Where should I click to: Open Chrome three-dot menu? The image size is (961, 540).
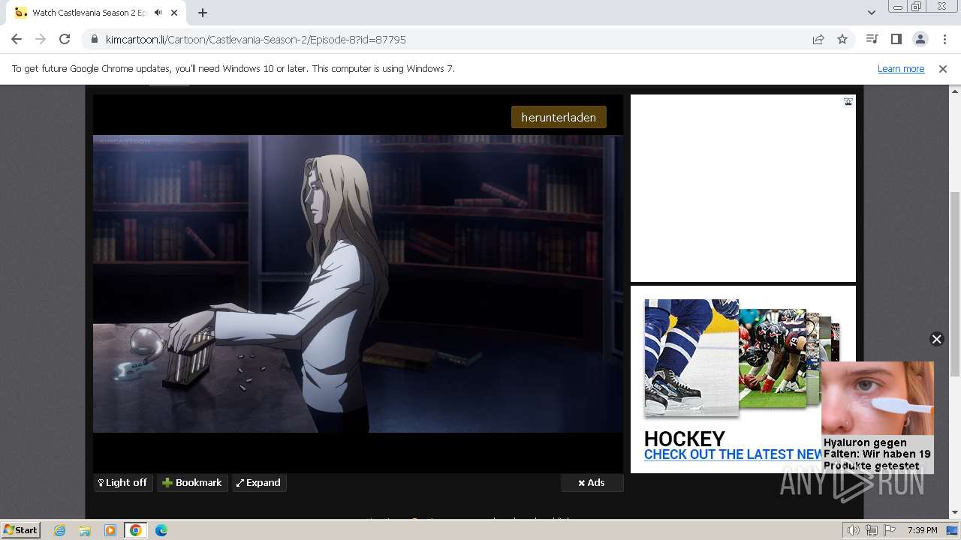tap(944, 39)
